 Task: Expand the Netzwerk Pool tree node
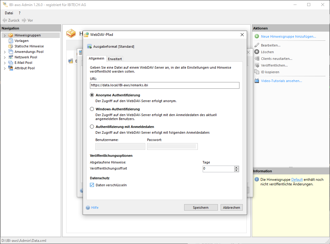tap(5, 57)
